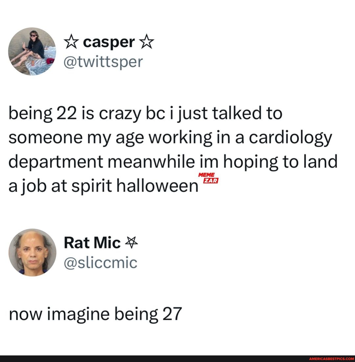This screenshot has height=362, width=355.
Task: Click the star icon after casper
Action: pyautogui.click(x=146, y=42)
